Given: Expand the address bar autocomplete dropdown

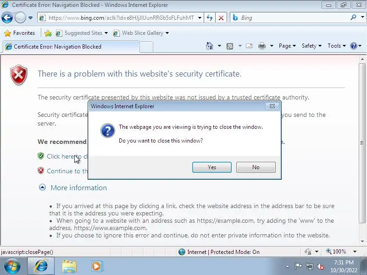Looking at the screenshot, I should pos(200,18).
